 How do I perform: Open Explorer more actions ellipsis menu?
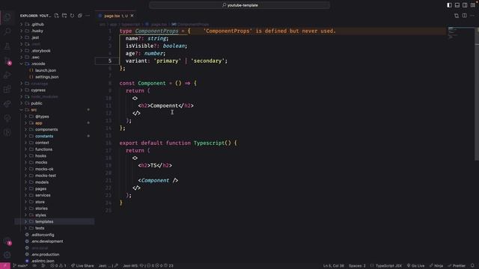coord(88,16)
